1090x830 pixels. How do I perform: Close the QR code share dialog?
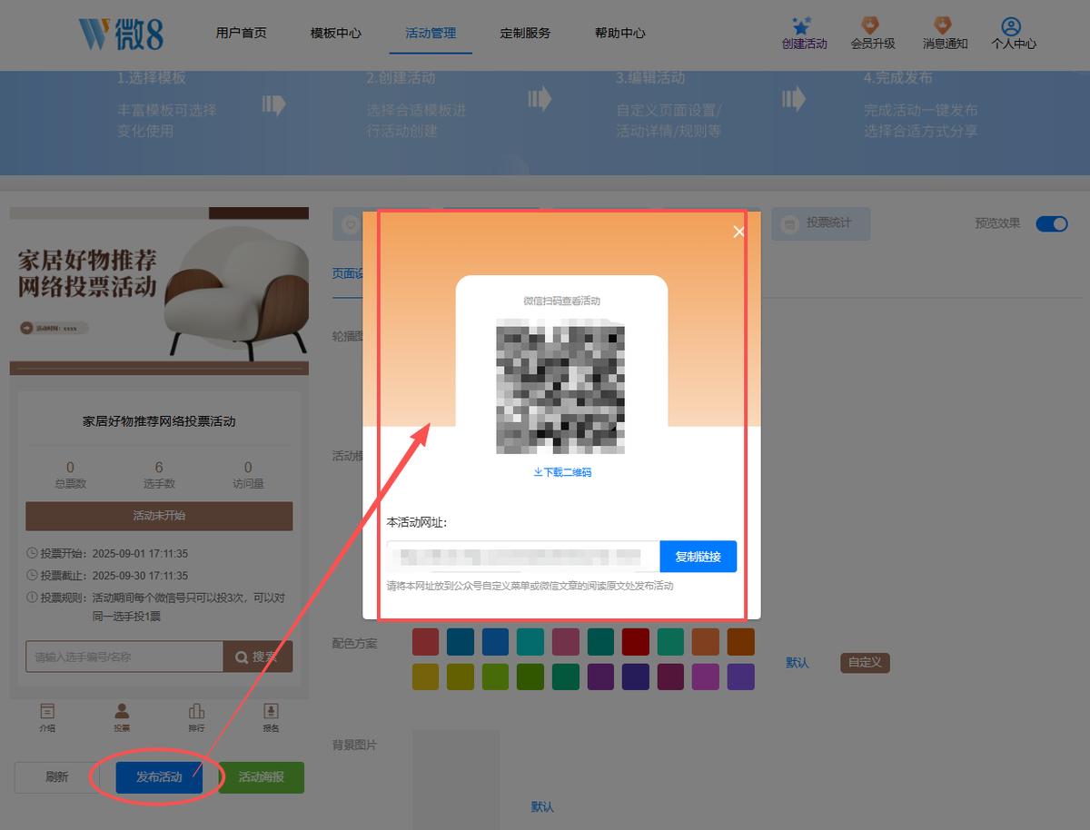(x=738, y=232)
